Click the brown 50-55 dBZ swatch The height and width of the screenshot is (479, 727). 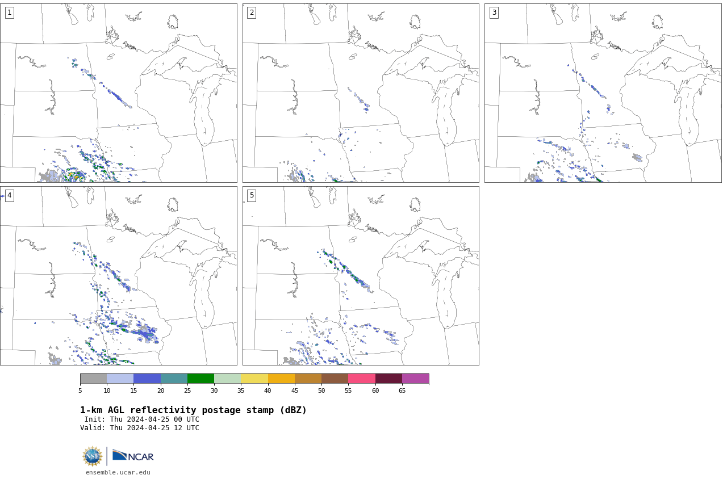(335, 379)
